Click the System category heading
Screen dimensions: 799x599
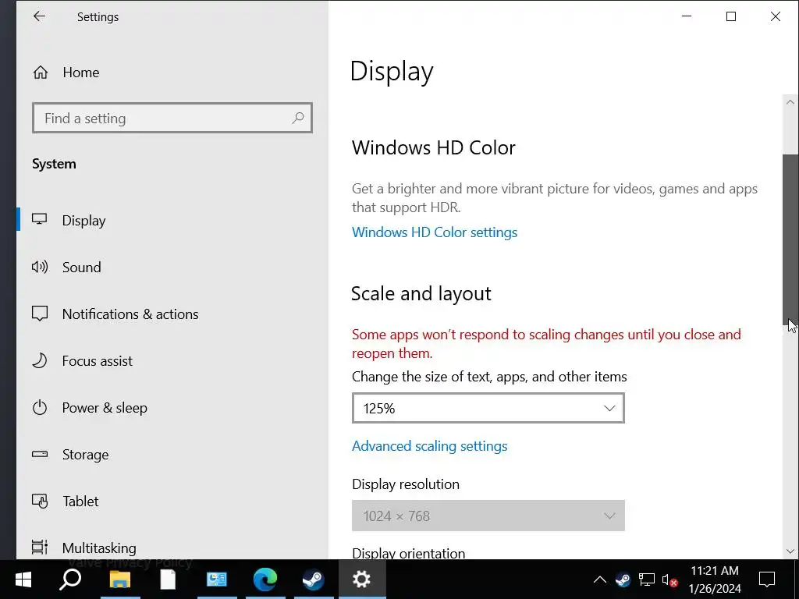(x=54, y=164)
